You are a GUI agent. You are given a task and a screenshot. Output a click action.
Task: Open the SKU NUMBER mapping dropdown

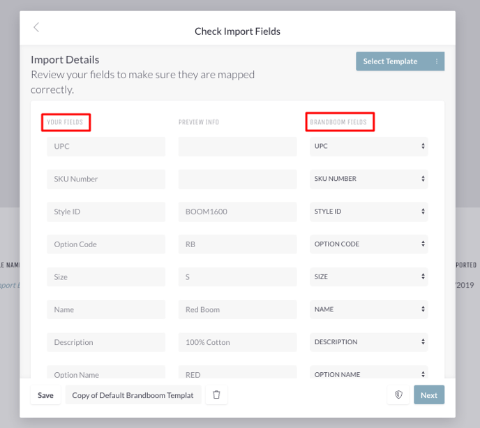point(368,179)
